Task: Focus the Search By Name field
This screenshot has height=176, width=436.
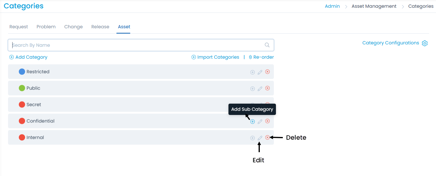Action: [137, 45]
